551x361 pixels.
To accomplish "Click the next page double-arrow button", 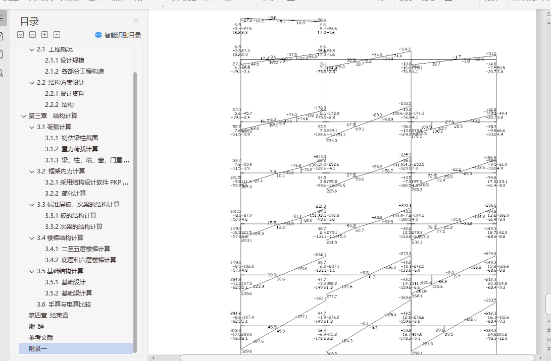I will point(548,348).
